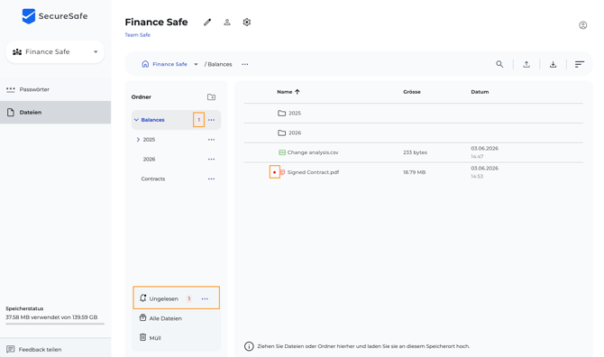Select the 2026 folder in tree
Screen dimensions: 604x357
tap(149, 159)
